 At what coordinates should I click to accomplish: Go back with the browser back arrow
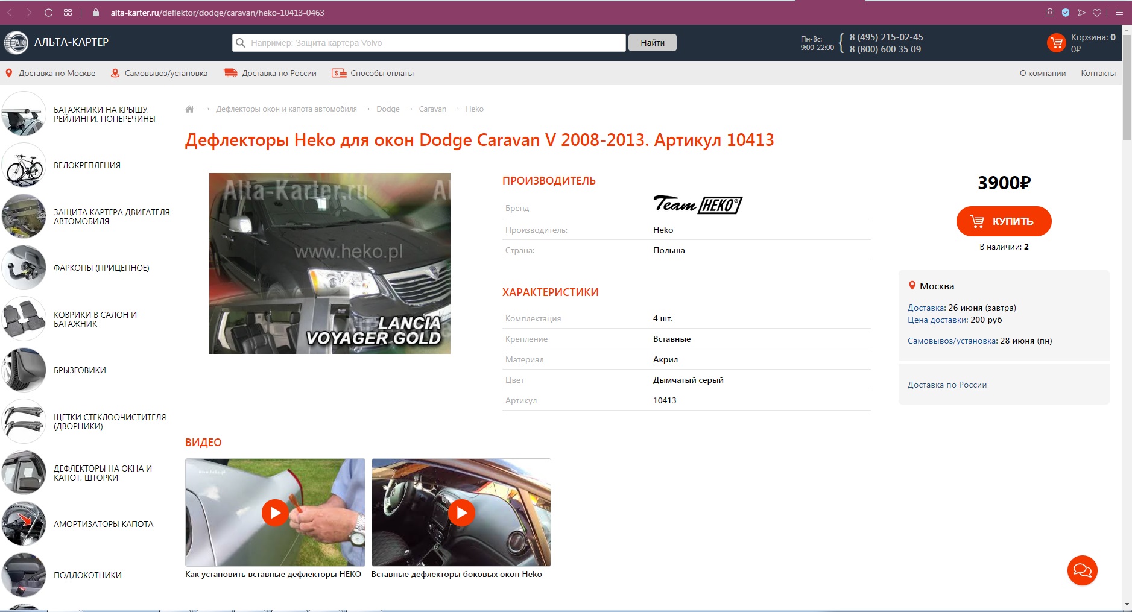point(10,13)
